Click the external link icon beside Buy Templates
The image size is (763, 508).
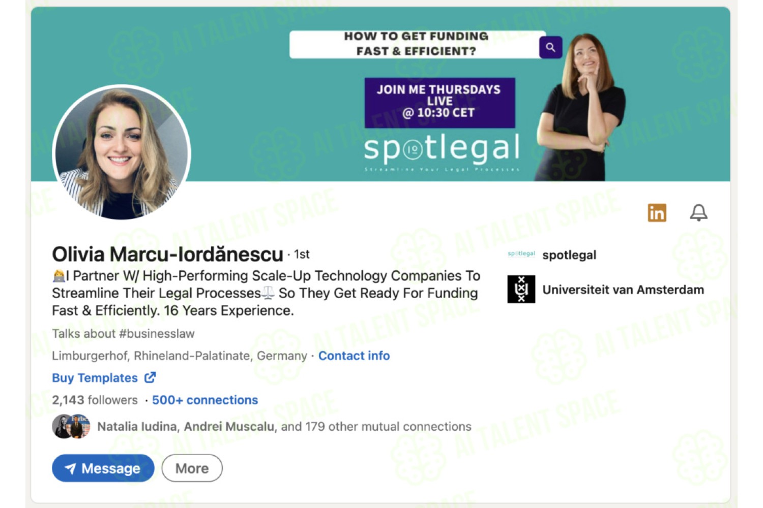tap(150, 377)
